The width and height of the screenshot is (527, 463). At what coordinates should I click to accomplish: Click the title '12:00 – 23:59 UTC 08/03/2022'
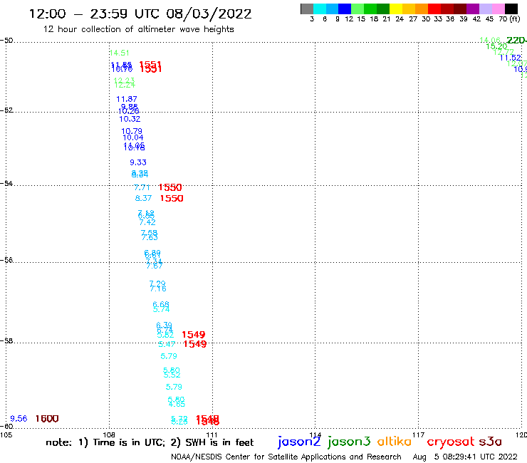coord(140,14)
